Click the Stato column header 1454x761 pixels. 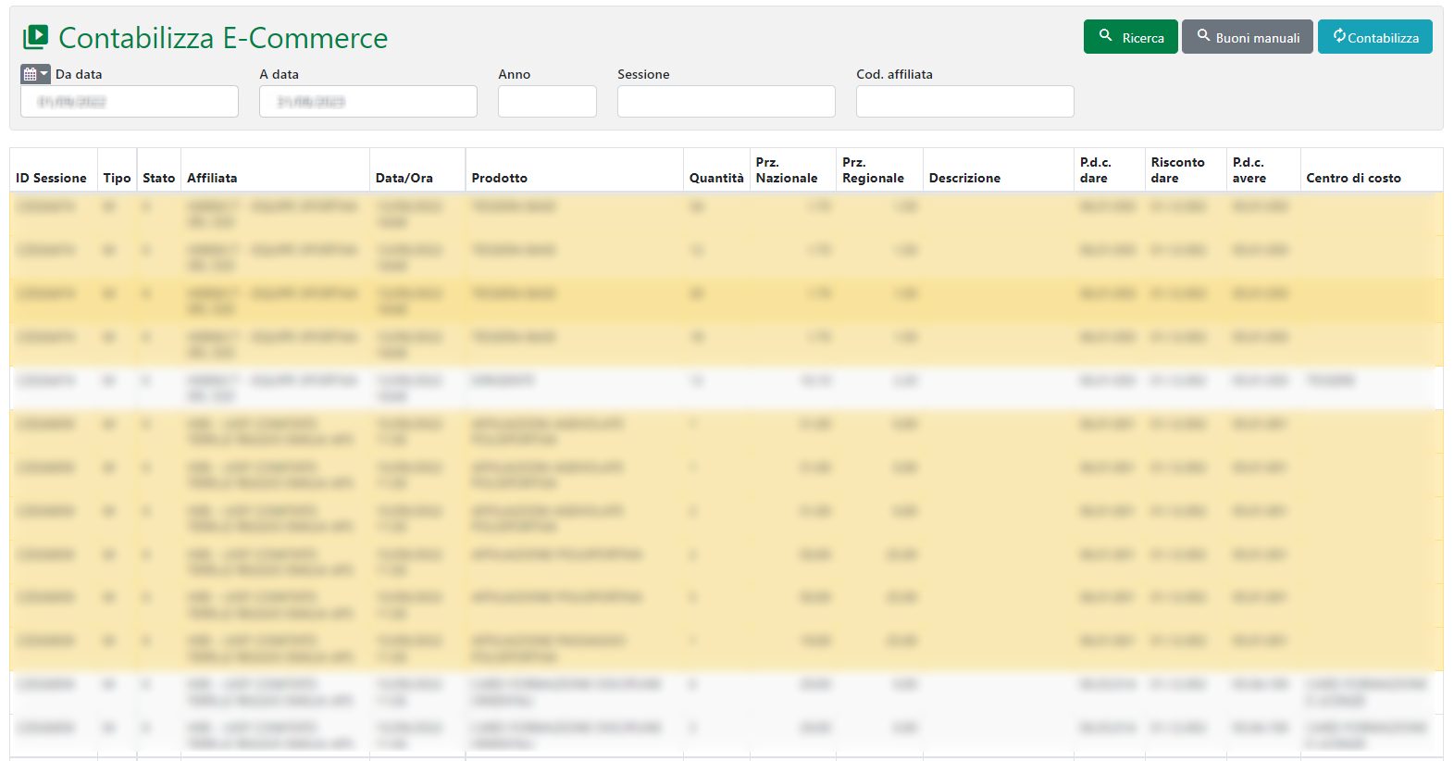coord(158,178)
